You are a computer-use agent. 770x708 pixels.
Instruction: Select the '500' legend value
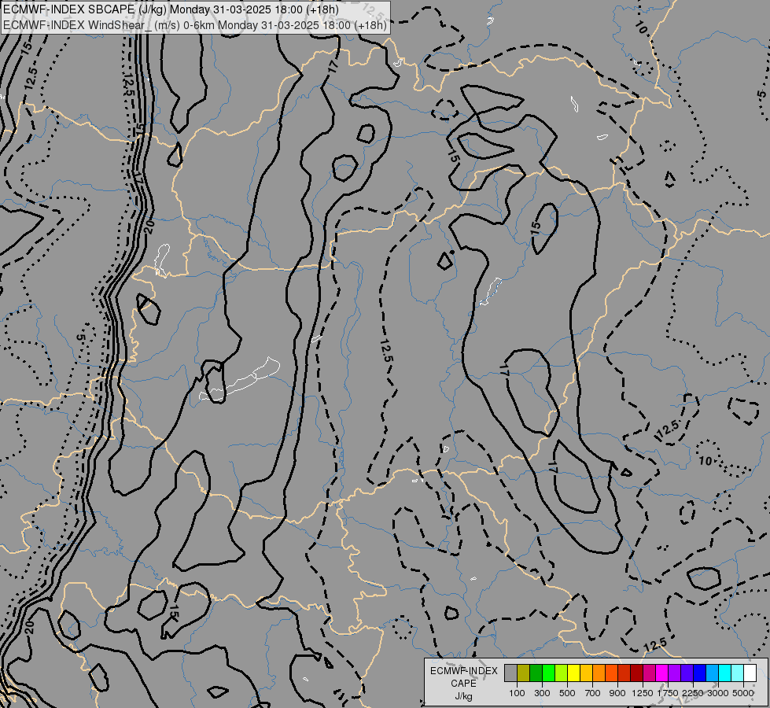tap(567, 693)
